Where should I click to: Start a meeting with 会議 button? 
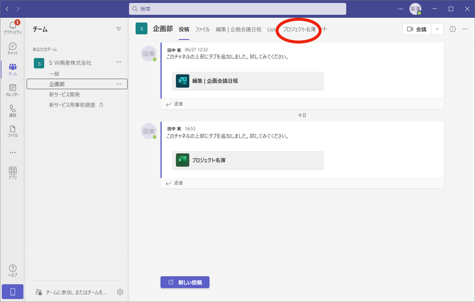coord(417,29)
